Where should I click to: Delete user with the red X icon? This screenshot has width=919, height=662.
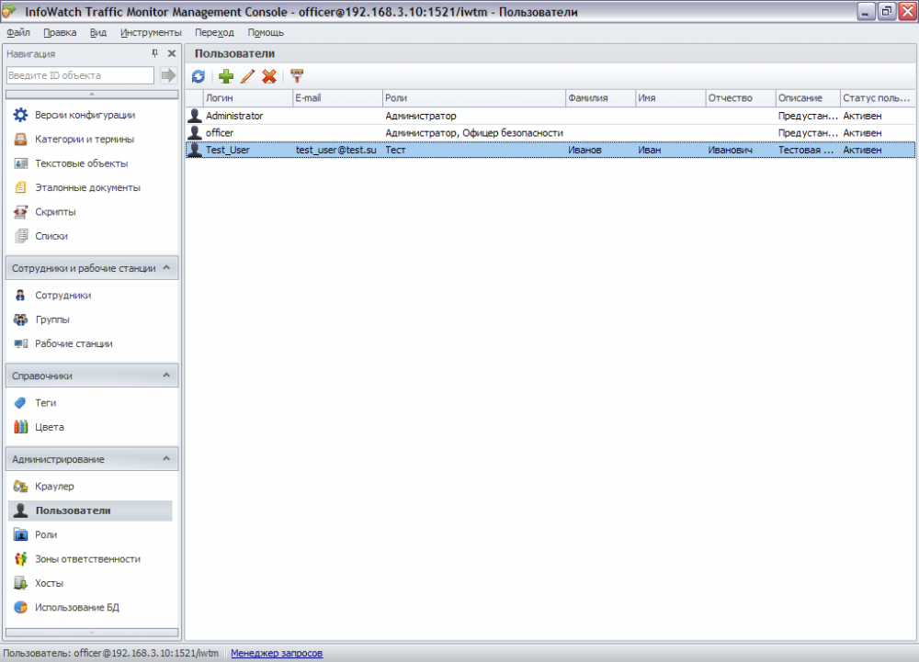269,76
